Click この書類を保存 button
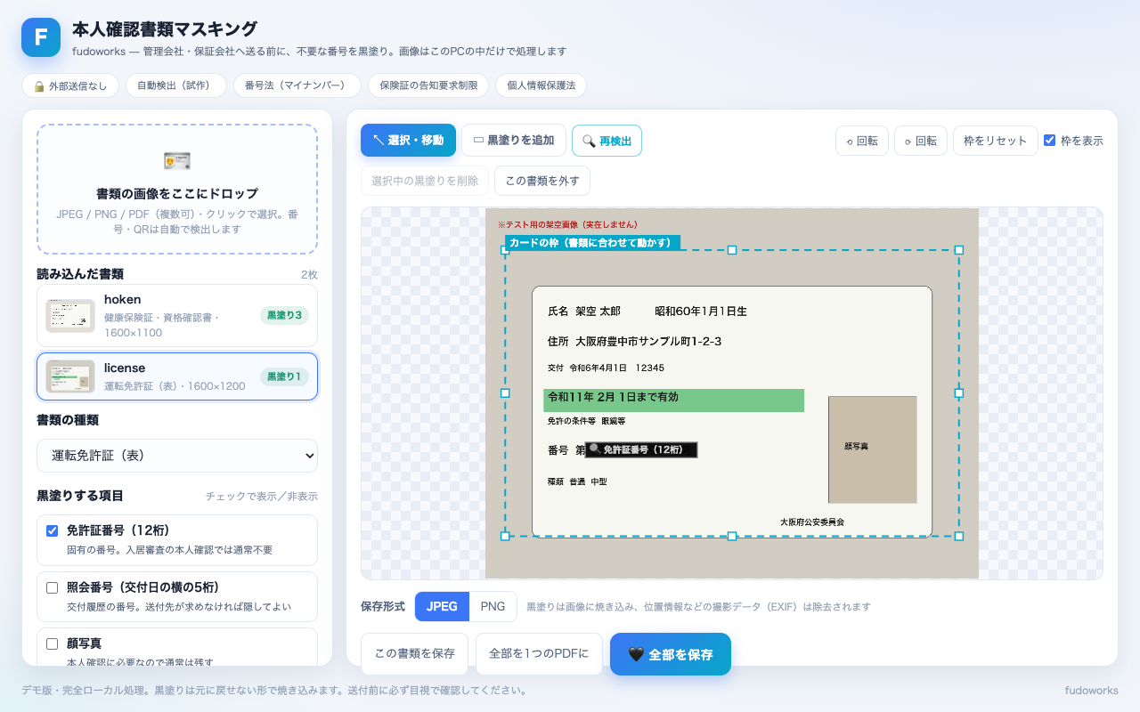The image size is (1140, 712). point(415,653)
